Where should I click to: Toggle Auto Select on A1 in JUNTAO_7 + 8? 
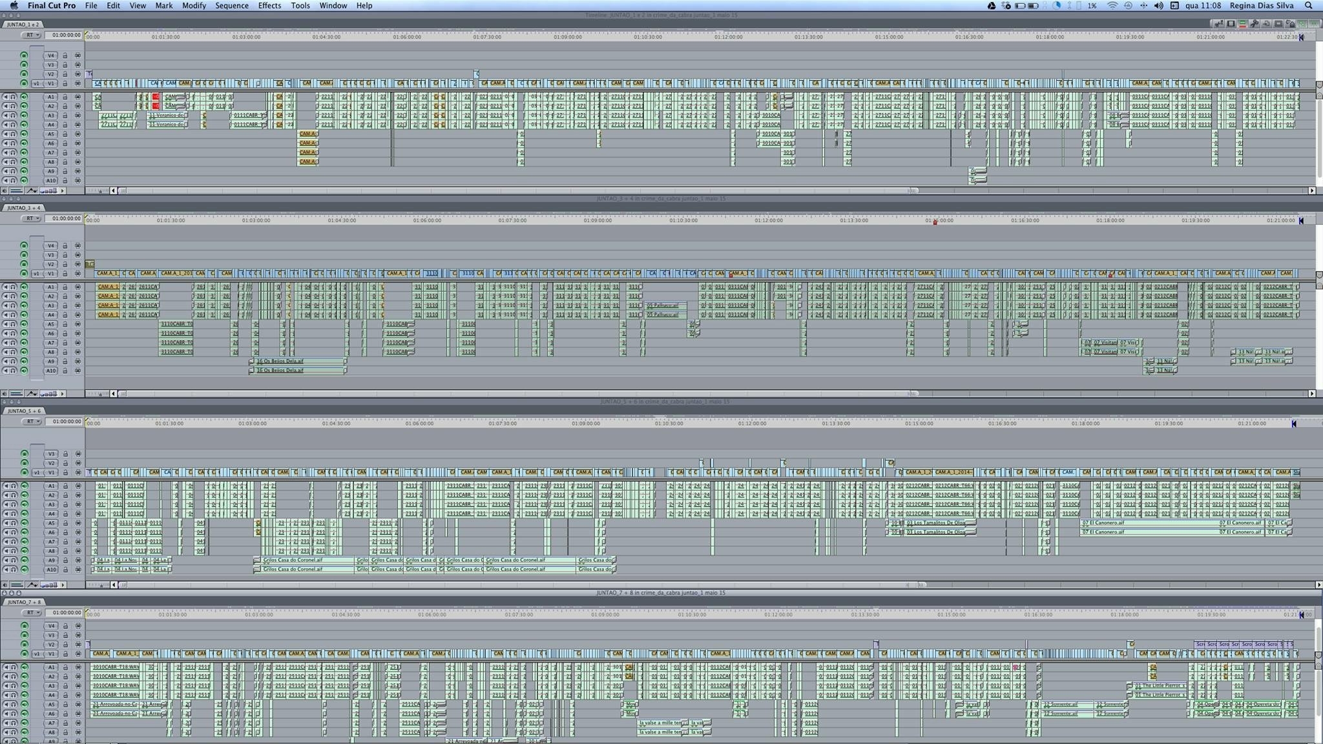pos(78,667)
